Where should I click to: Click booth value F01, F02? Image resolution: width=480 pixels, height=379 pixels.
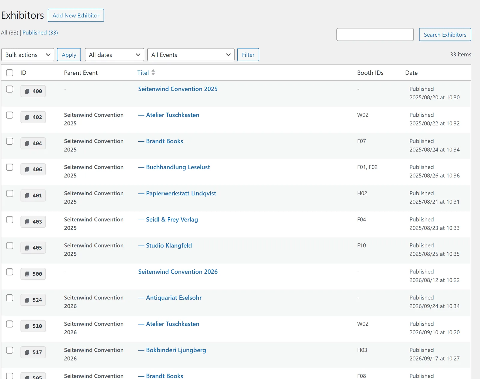coord(367,167)
